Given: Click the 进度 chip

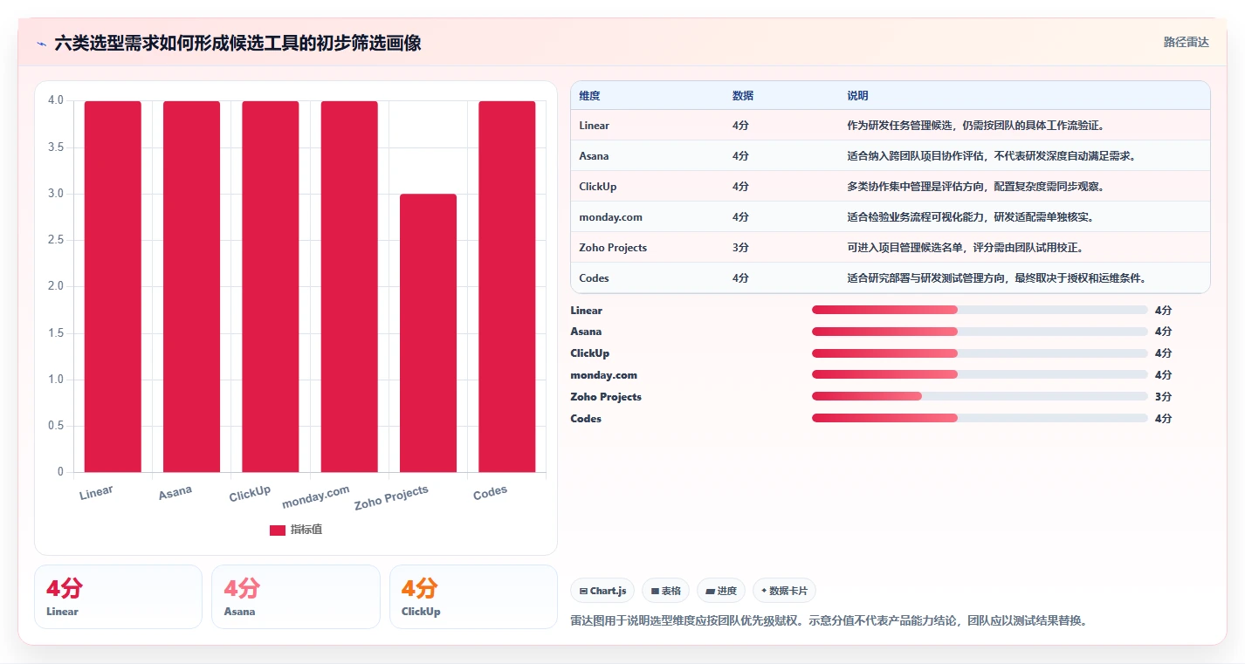Looking at the screenshot, I should (x=721, y=591).
